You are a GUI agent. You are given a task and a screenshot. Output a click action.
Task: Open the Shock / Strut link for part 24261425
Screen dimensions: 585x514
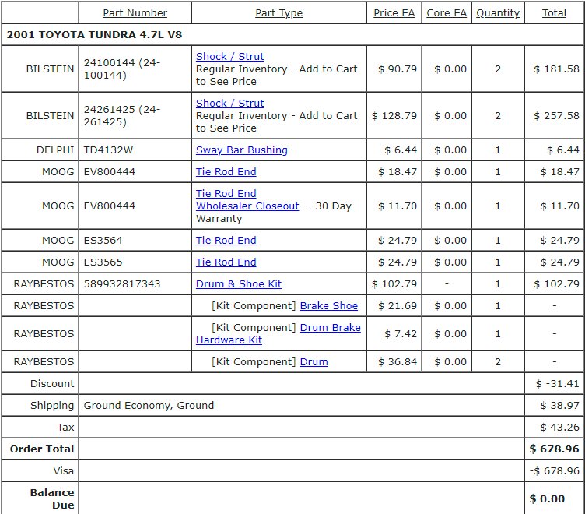point(229,103)
